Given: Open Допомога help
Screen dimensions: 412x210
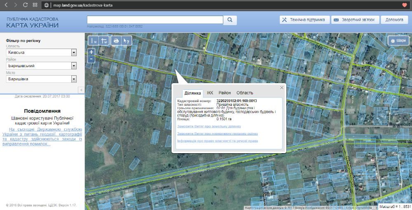Looking at the screenshot, I should 394,20.
